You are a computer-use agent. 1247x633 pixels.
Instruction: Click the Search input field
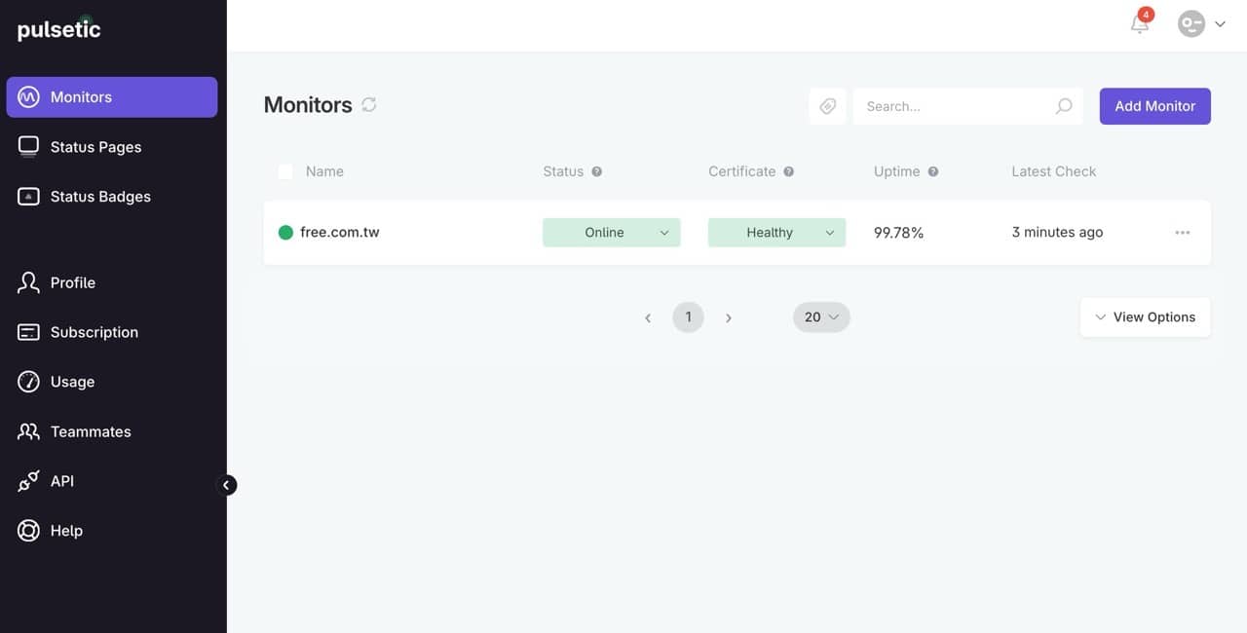click(x=950, y=106)
